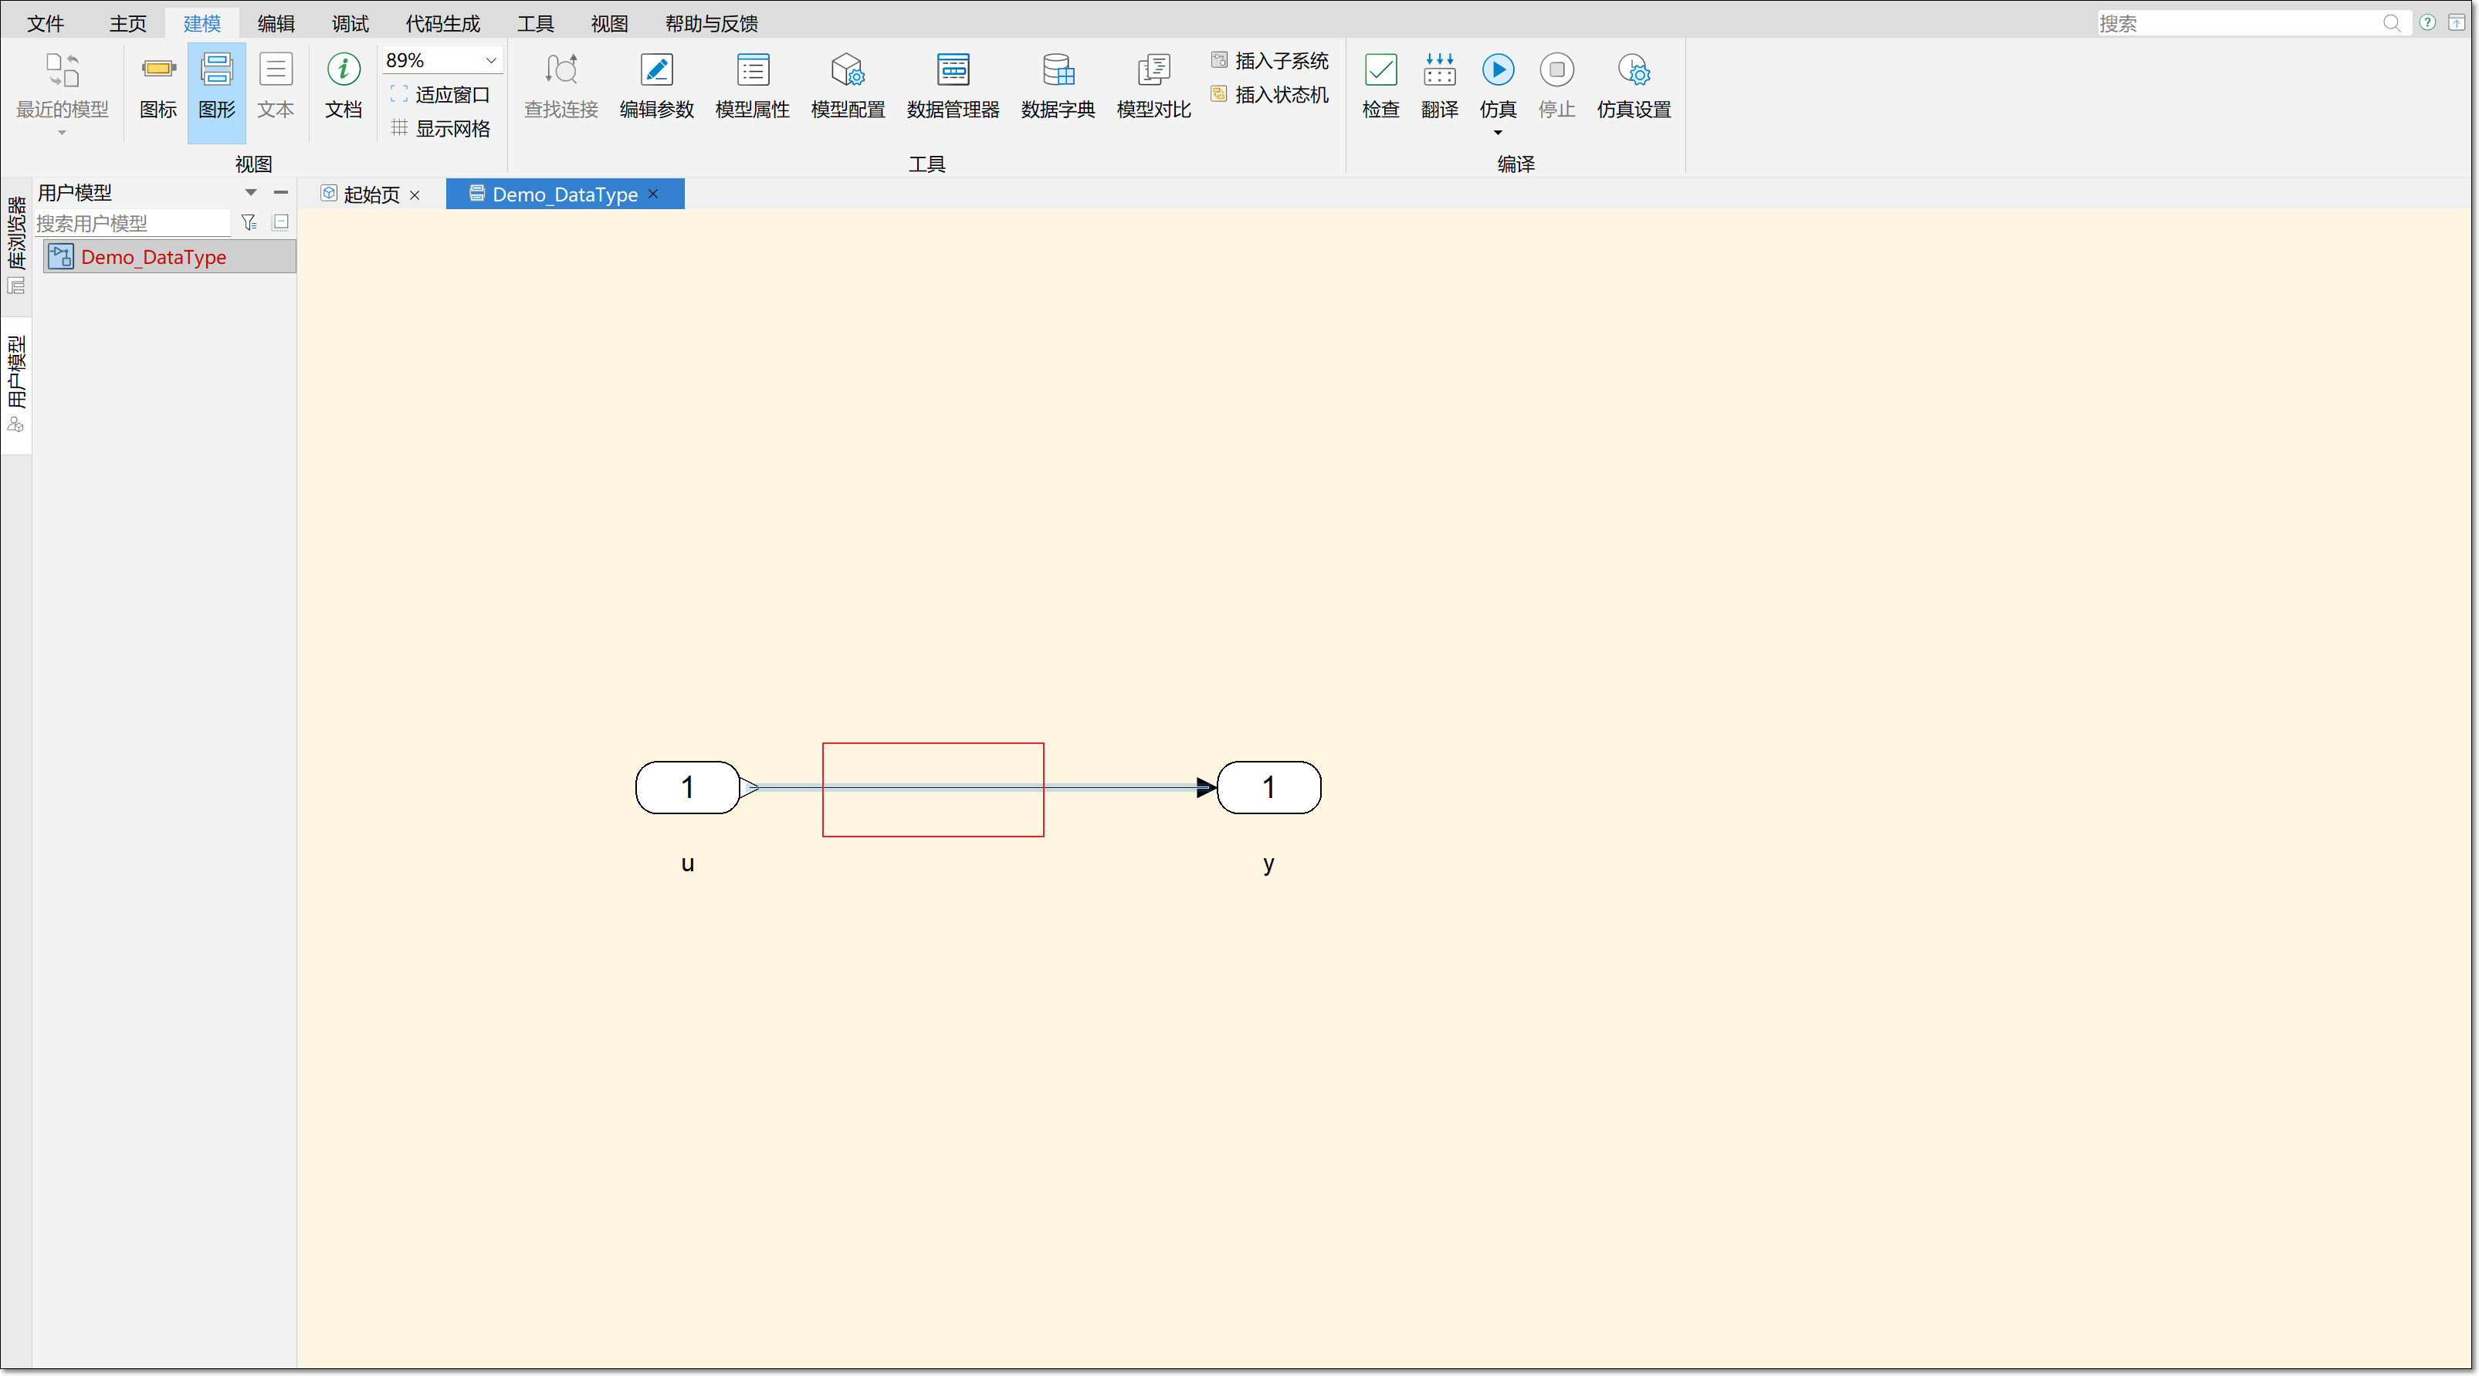This screenshot has width=2479, height=1376.
Task: Click 适应窗口 fit to window
Action: click(441, 94)
